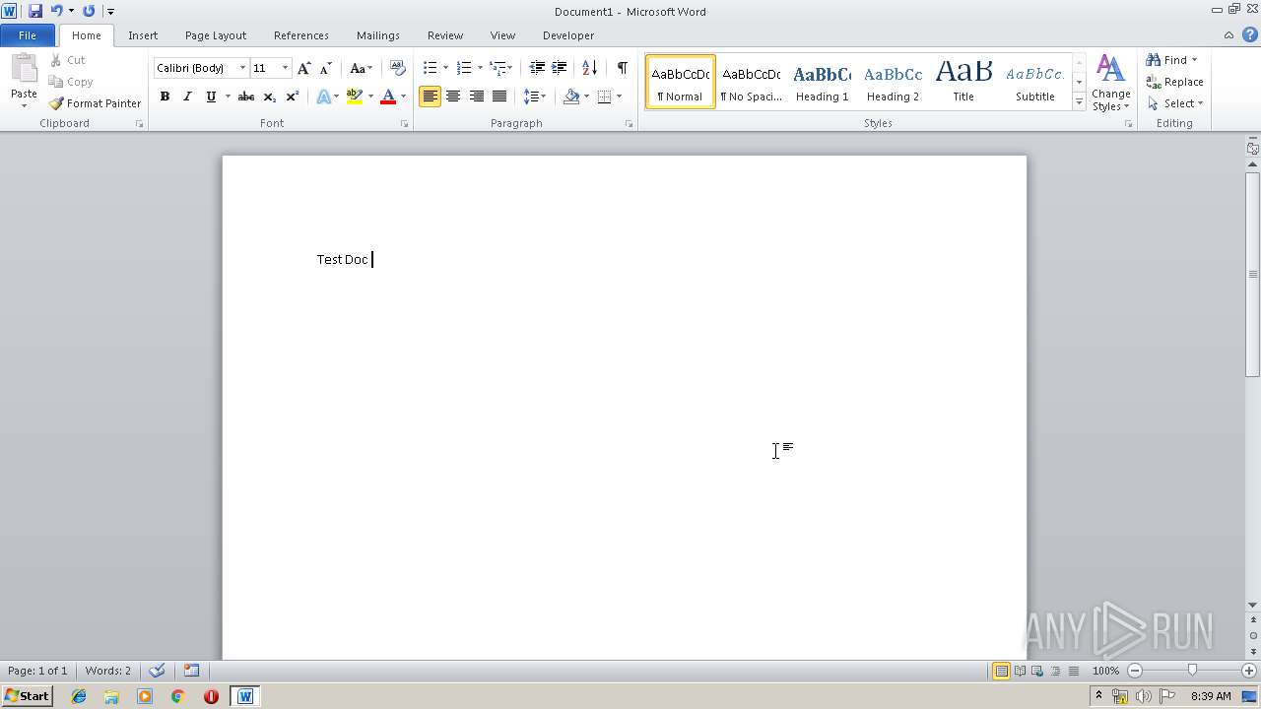Open Multilevel List dropdown
1261x709 pixels.
pos(501,68)
